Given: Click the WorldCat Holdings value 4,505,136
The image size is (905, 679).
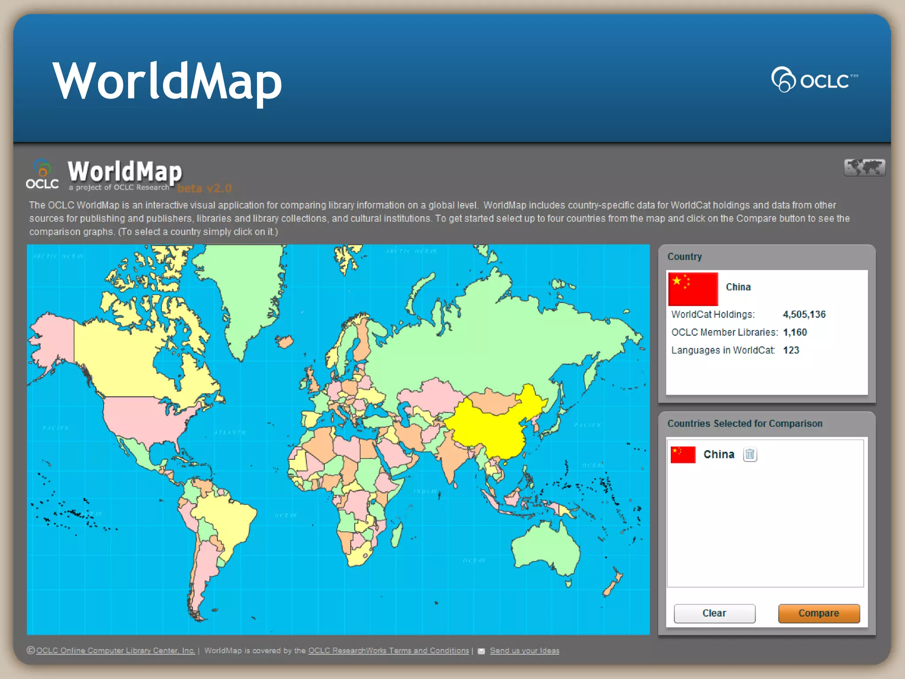Looking at the screenshot, I should tap(804, 314).
